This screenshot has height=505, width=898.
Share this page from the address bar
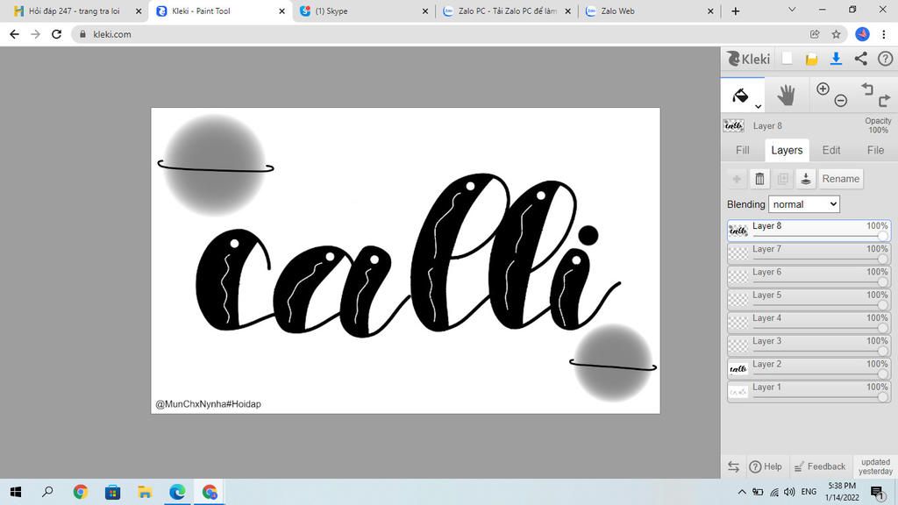click(815, 34)
